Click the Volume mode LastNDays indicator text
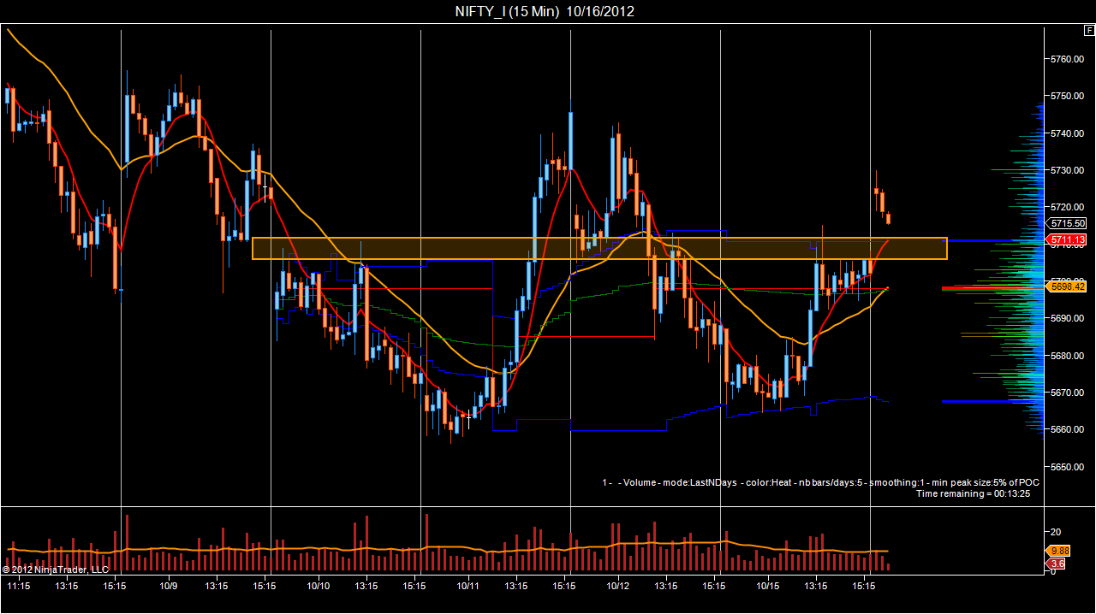The height and width of the screenshot is (614, 1096). tap(820, 482)
